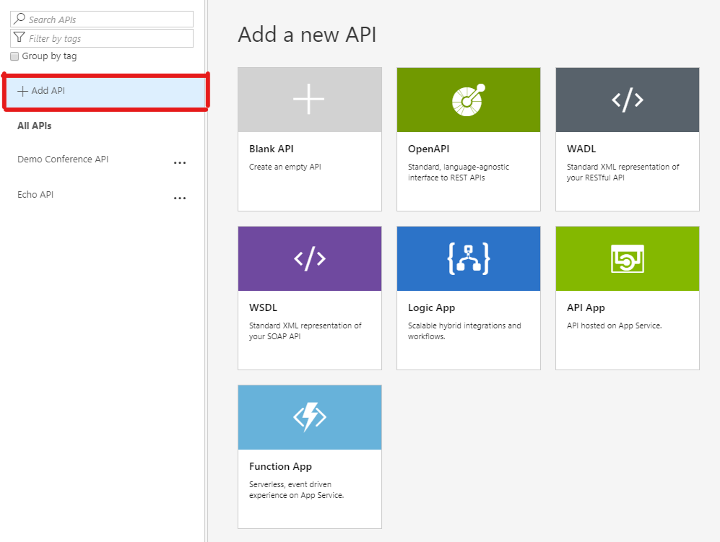
Task: Click the filter funnel icon
Action: 19,38
